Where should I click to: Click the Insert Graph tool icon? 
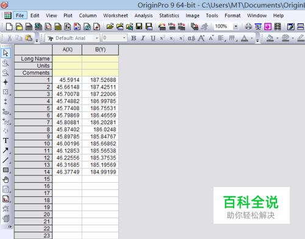[x=5, y=199]
